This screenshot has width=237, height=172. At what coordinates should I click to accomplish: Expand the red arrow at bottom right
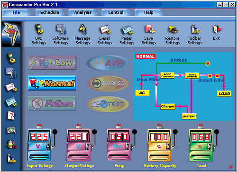pos(231,167)
